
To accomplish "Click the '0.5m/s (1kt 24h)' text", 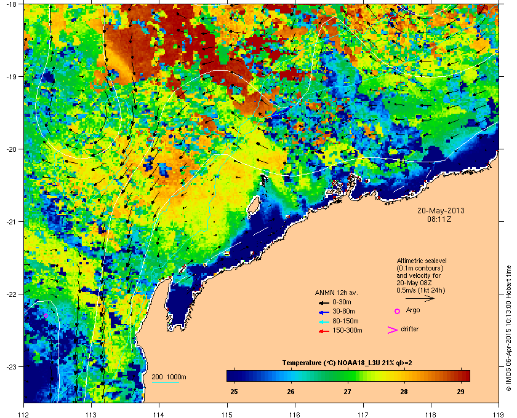I will coord(421,291).
